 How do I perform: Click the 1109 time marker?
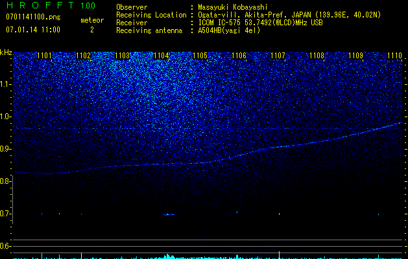tap(355, 56)
